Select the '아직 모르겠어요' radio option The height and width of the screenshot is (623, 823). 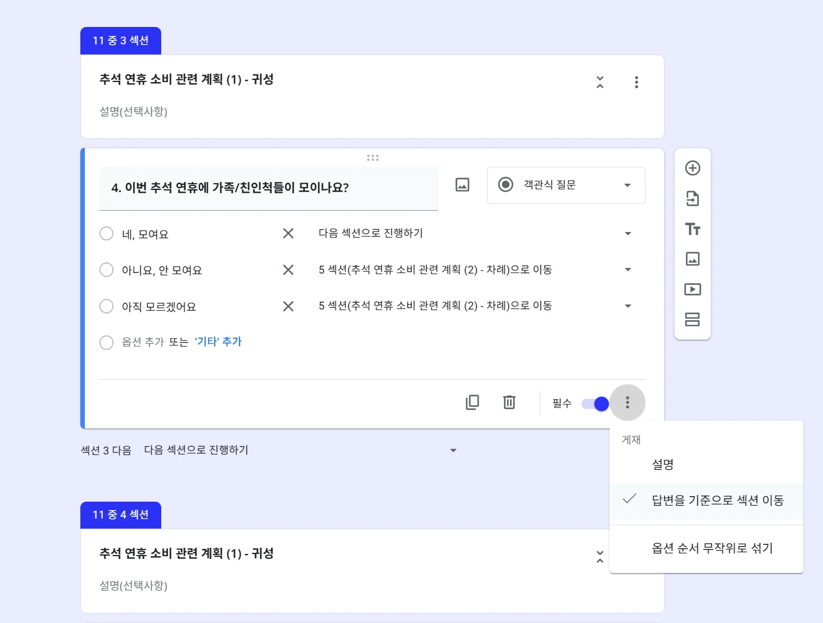pyautogui.click(x=107, y=306)
